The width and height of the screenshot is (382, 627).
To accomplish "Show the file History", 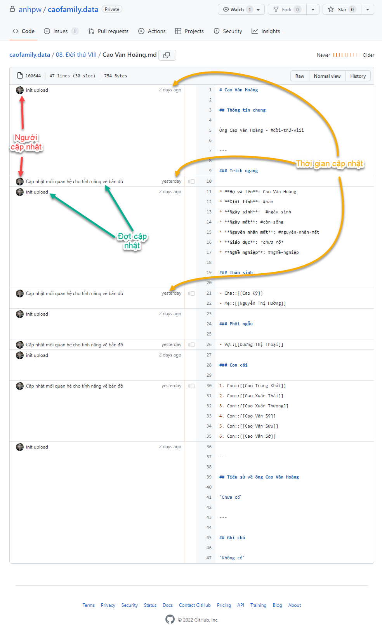I will click(x=358, y=76).
